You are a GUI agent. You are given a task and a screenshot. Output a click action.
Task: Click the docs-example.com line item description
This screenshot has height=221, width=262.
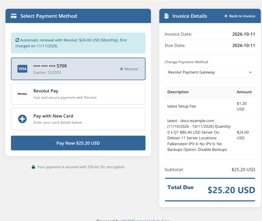(199, 135)
